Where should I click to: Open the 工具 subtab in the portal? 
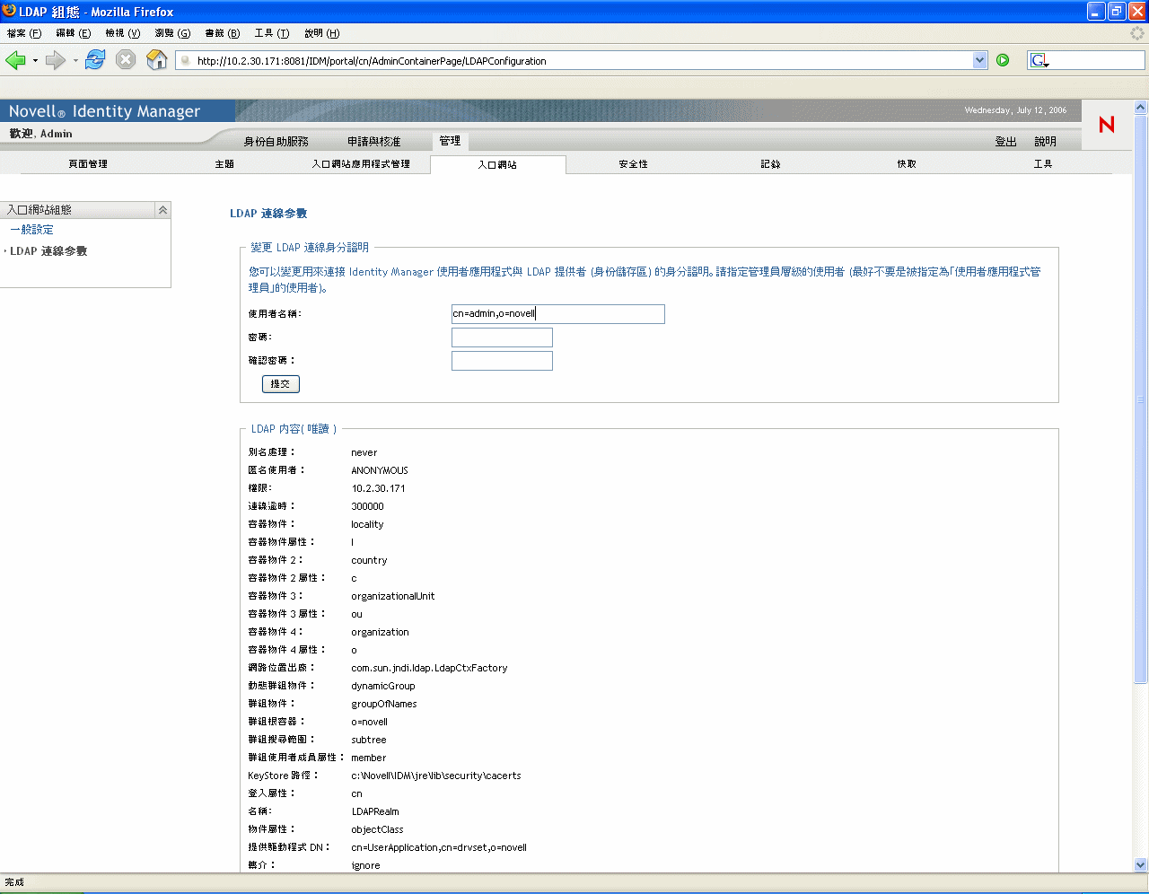pos(1043,164)
